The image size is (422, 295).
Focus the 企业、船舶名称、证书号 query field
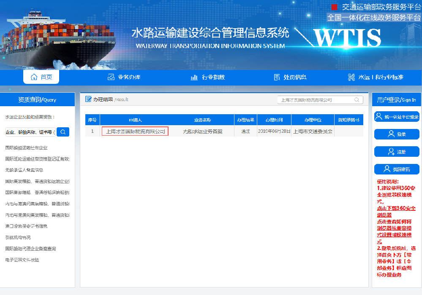[x=30, y=132]
